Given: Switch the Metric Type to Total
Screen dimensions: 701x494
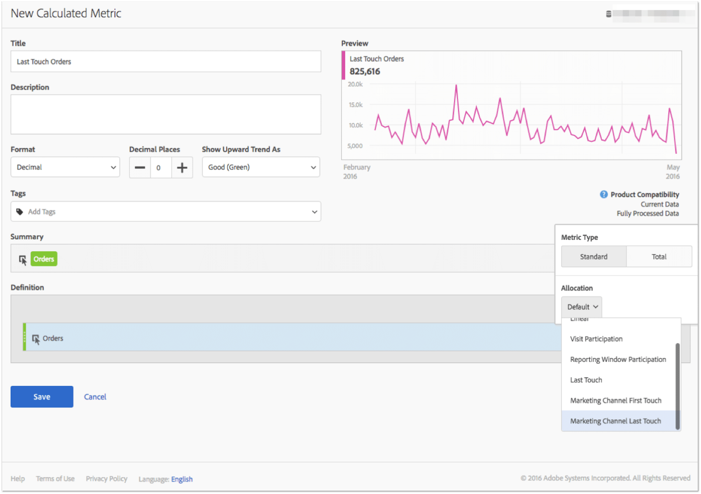Looking at the screenshot, I should [659, 256].
